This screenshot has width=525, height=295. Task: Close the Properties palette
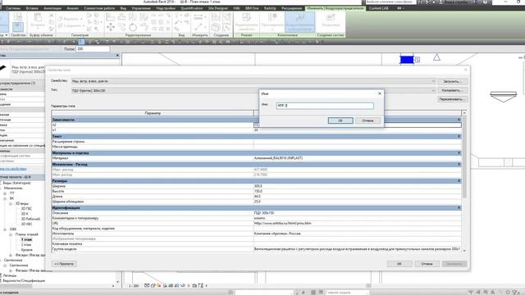117,55
